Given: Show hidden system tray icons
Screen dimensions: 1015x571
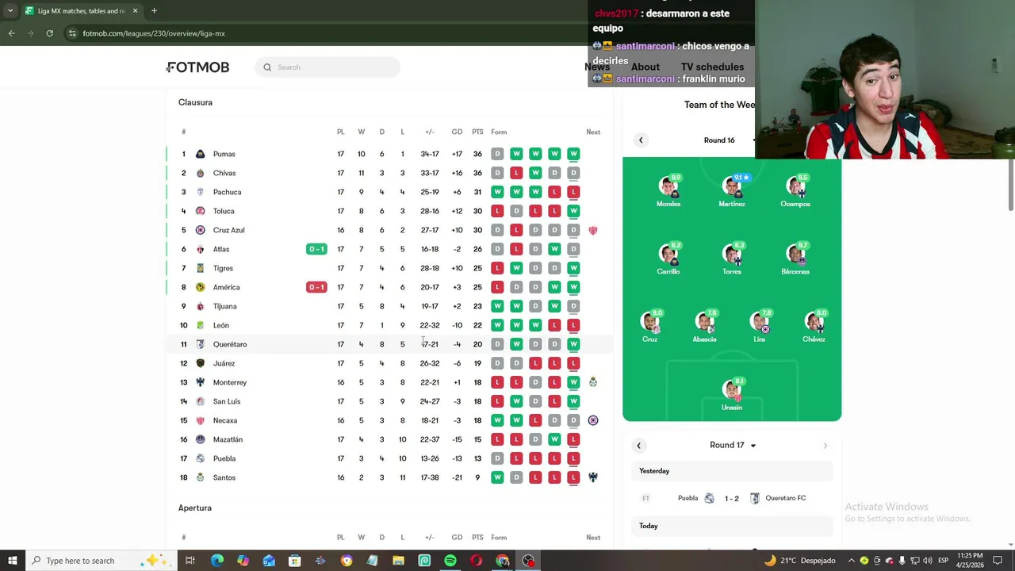Looking at the screenshot, I should tap(851, 561).
